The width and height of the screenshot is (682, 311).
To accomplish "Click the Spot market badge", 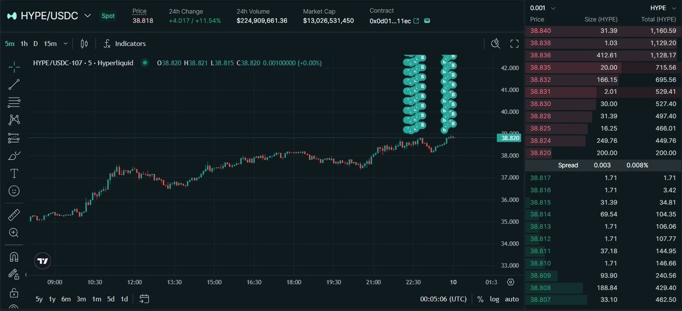I will pyautogui.click(x=107, y=16).
